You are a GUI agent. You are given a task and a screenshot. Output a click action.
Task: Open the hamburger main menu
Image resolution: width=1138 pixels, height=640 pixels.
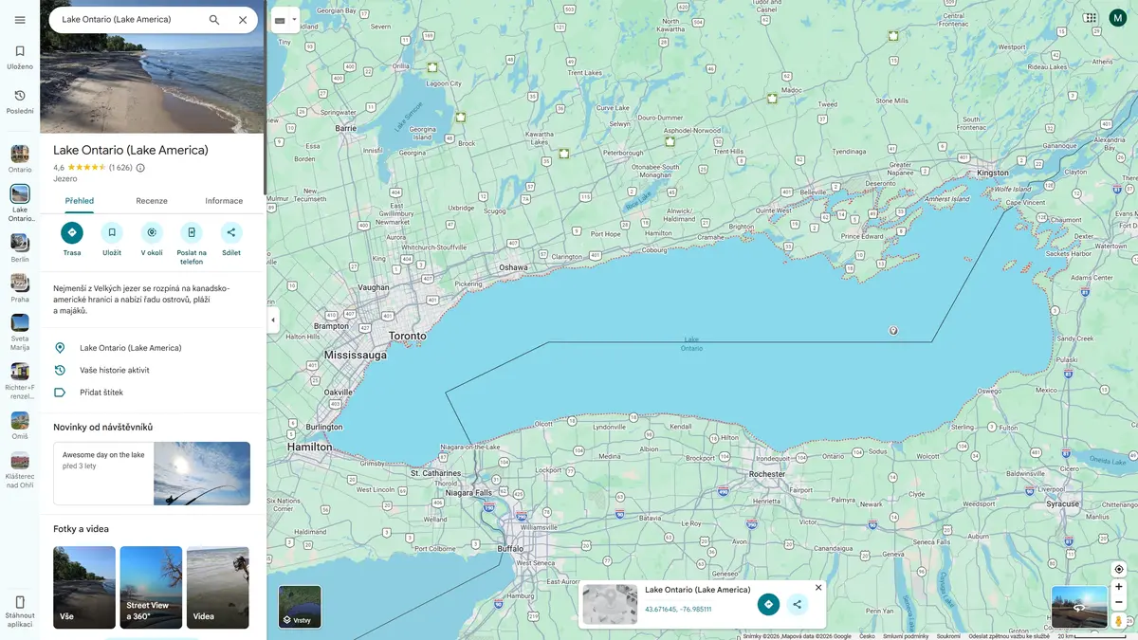pyautogui.click(x=20, y=20)
